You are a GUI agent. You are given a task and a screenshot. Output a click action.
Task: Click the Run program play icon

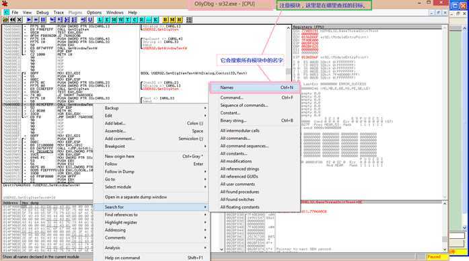pyautogui.click(x=29, y=20)
